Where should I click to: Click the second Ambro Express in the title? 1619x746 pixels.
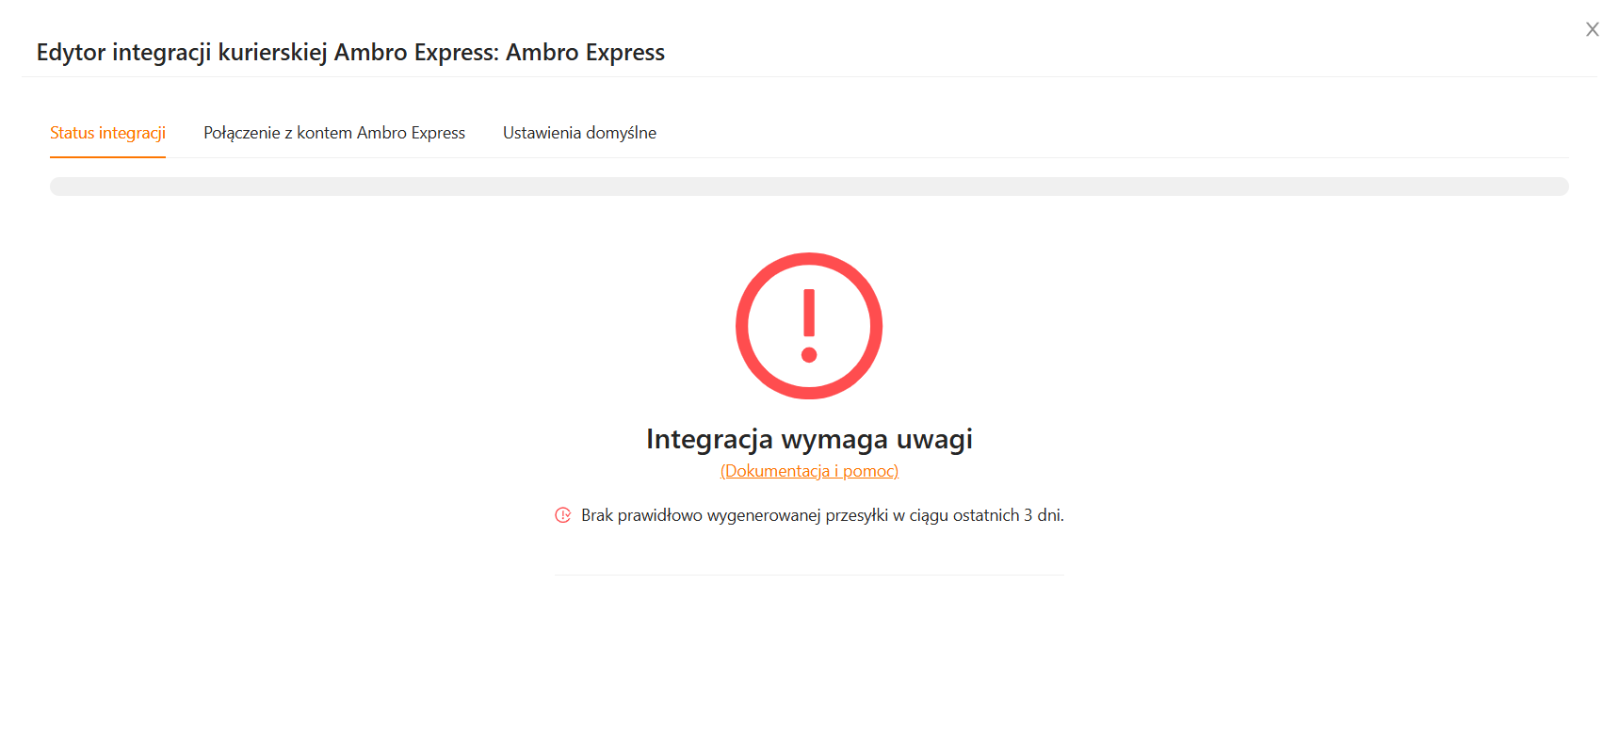click(585, 53)
